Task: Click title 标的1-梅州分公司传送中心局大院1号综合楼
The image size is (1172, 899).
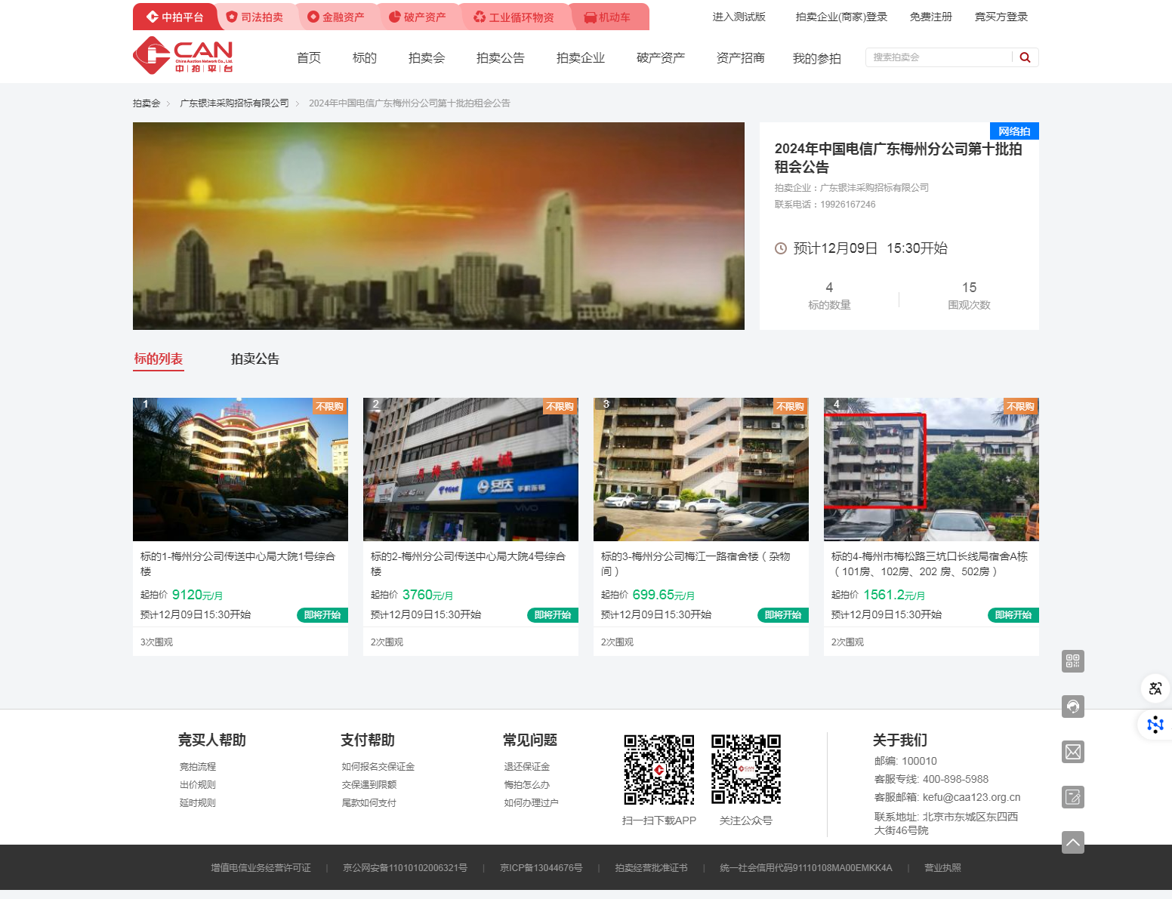Action: tap(238, 564)
